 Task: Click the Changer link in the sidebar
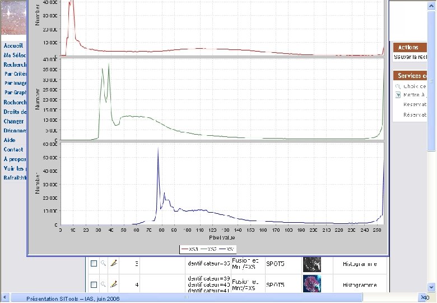(13, 121)
